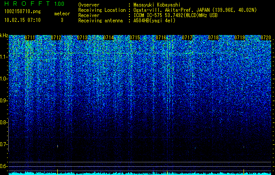Select the ICOM IC-575 53.7492 MHz receiver text
This screenshot has height=175, width=275.
coord(176,15)
